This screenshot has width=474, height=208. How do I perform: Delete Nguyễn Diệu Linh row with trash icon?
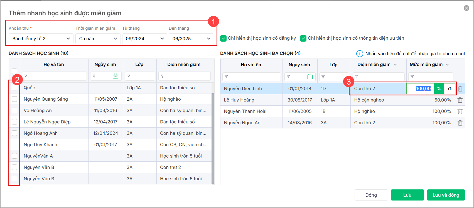460,89
